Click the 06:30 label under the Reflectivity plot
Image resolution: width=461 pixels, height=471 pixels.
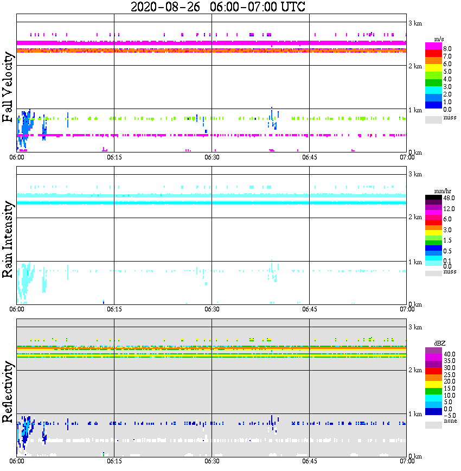tap(212, 461)
